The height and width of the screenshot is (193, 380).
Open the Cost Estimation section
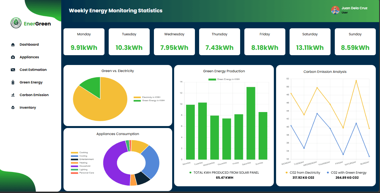(x=33, y=70)
